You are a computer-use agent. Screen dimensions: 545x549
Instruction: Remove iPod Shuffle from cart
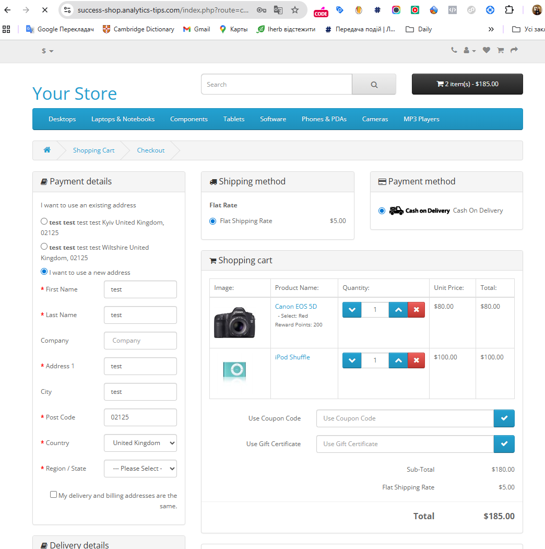tap(416, 360)
